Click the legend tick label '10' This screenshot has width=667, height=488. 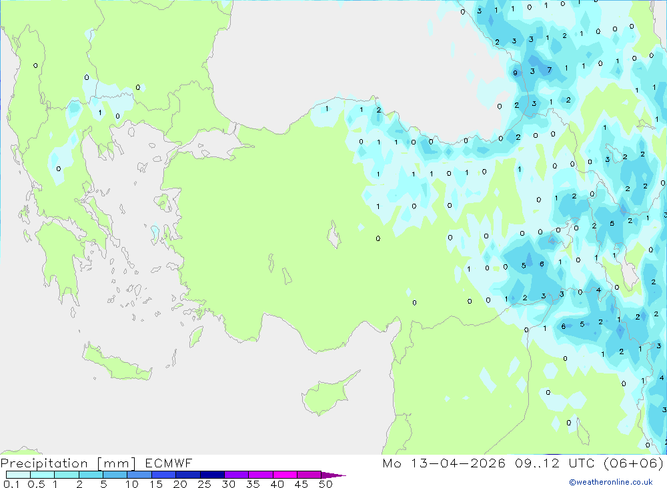[131, 484]
